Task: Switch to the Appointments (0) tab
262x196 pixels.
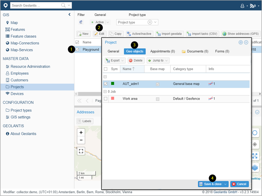Action: tap(163, 51)
